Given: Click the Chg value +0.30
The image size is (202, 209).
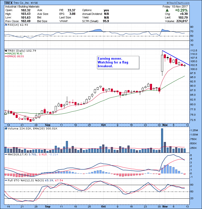Looking at the screenshot, I should pyautogui.click(x=184, y=14).
